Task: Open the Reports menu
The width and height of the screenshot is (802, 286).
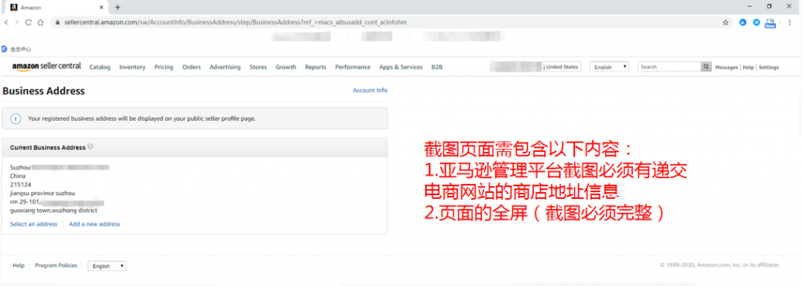Action: click(316, 67)
